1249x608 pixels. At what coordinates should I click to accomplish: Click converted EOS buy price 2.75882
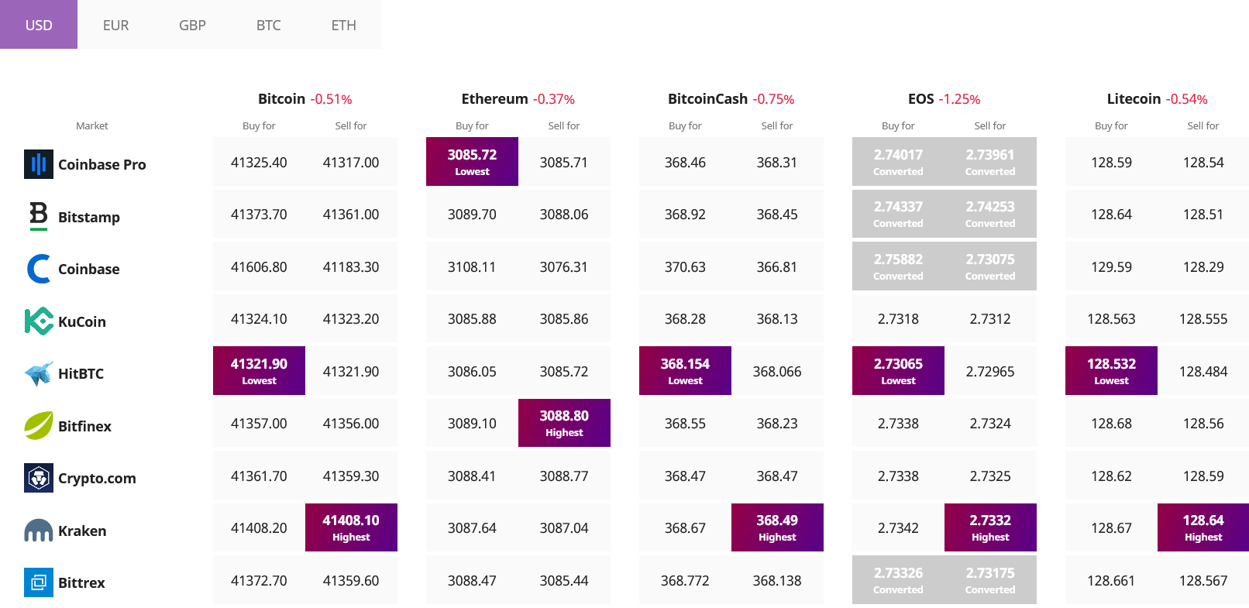point(898,266)
